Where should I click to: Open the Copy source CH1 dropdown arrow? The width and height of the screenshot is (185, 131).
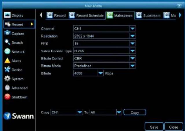point(80,112)
